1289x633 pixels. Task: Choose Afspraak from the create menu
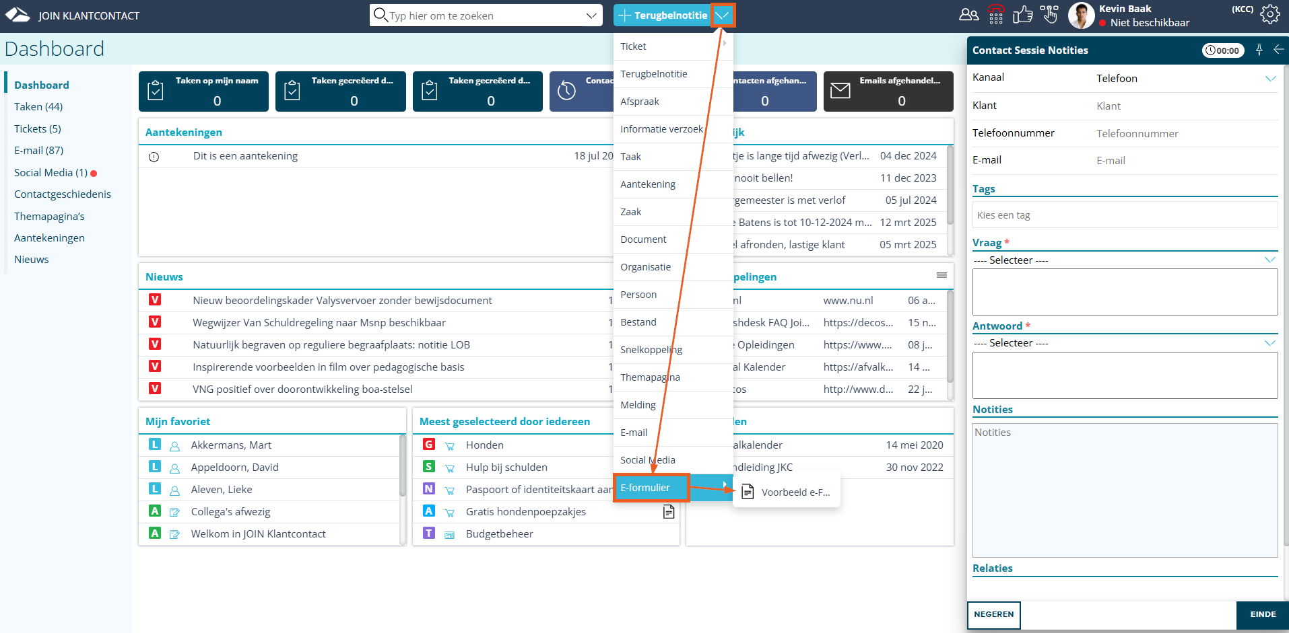click(640, 102)
